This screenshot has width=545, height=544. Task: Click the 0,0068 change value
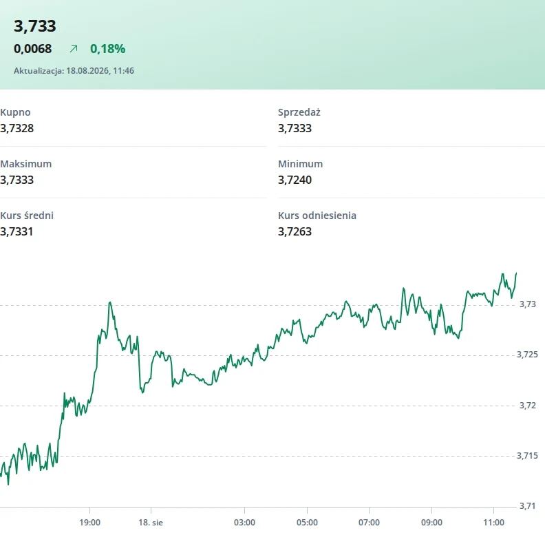point(32,49)
